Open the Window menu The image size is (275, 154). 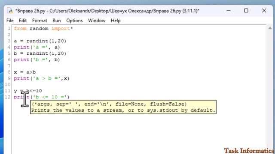tap(97, 21)
